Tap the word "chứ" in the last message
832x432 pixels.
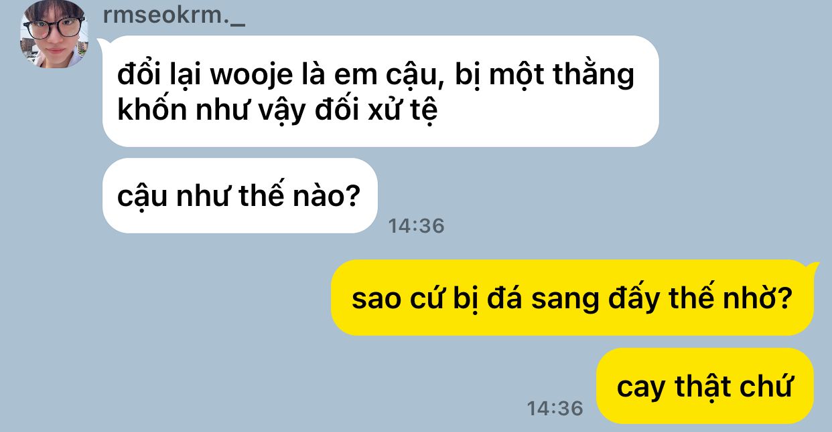point(763,386)
